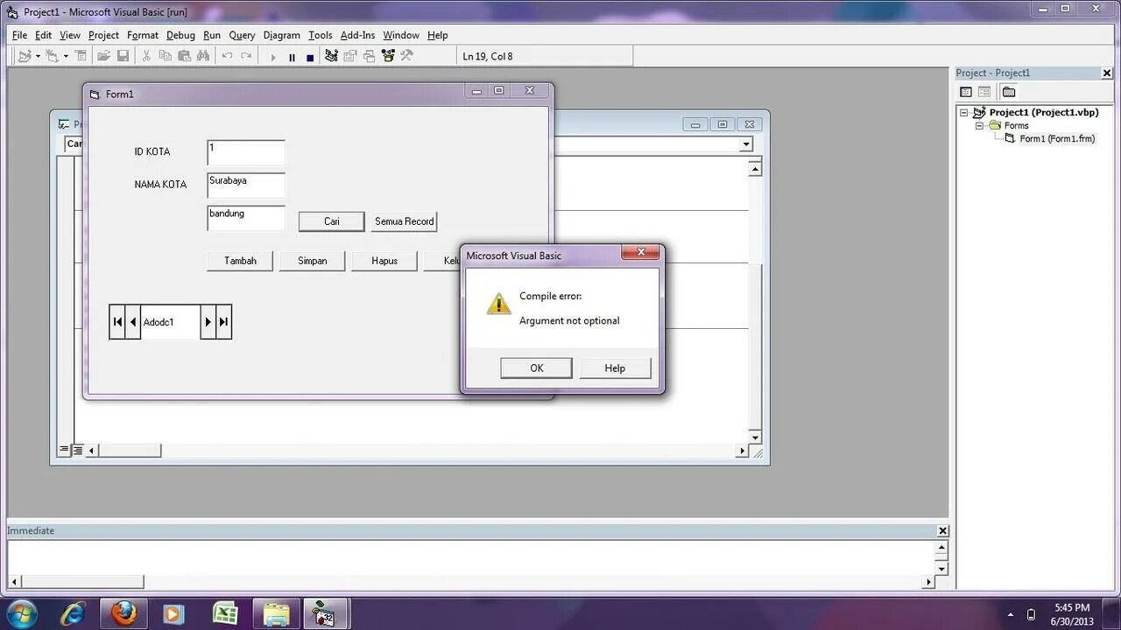Select Project1 (Project1.vbp) tree label
The width and height of the screenshot is (1121, 630).
[x=1043, y=113]
